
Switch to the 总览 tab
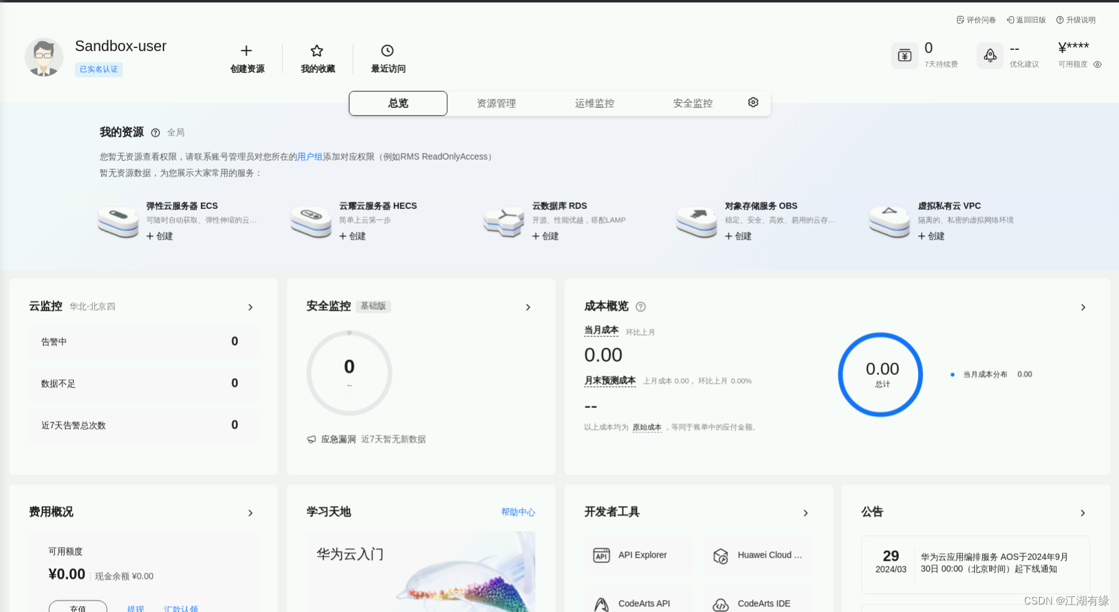coord(398,104)
